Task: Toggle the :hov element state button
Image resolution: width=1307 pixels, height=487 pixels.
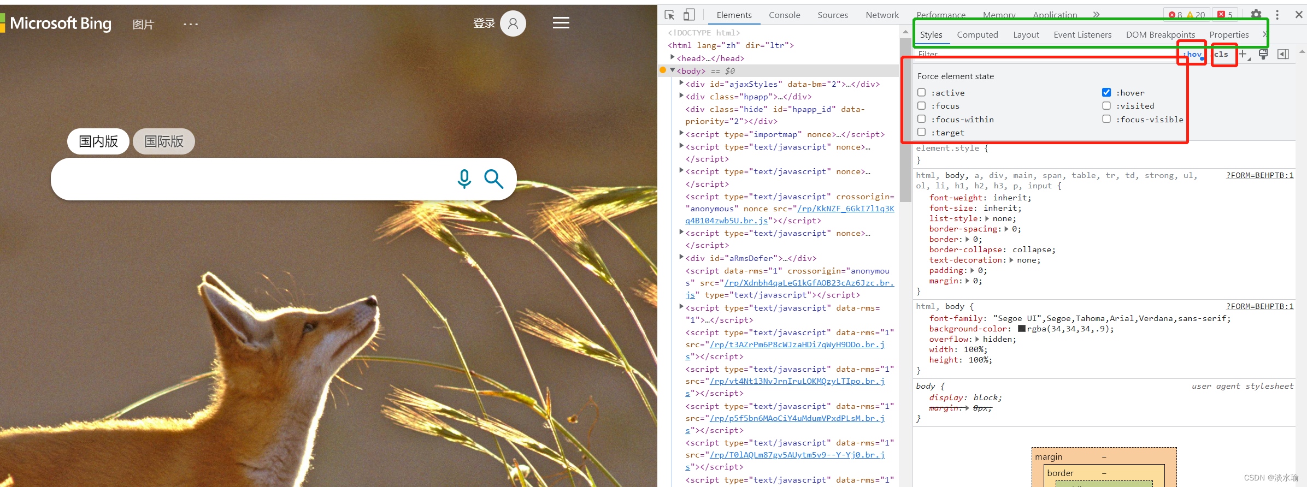Action: (1193, 54)
